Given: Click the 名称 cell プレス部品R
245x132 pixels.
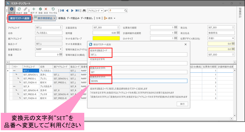Looking at the screenshot, I should click(x=46, y=86).
